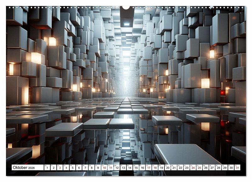Screen dimensions: 252x182
Task: Select red-marked day 24
Action: click(193, 167)
